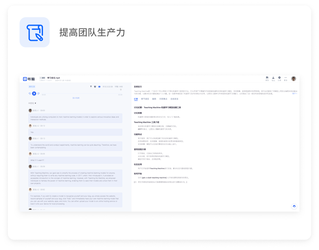Click the 提高团队生产力 document-pencil icon
The image size is (319, 250).
pos(35,32)
